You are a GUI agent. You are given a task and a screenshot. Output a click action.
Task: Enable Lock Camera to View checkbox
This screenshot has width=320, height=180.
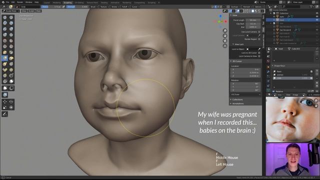click(x=259, y=56)
